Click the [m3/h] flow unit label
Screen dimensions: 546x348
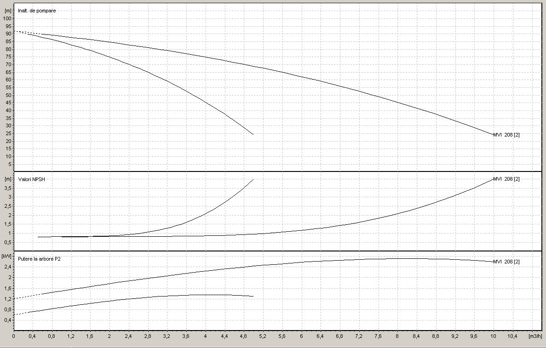(x=536, y=337)
